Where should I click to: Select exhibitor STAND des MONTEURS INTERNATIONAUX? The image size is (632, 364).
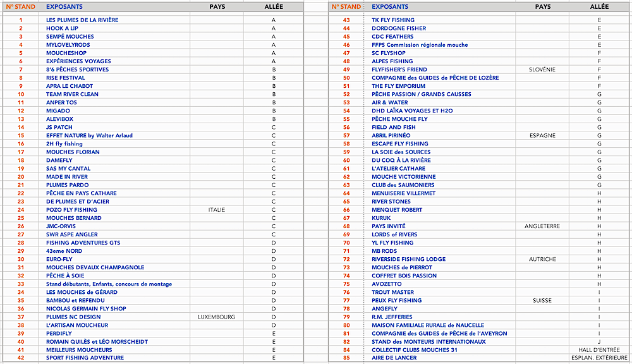coord(428,342)
